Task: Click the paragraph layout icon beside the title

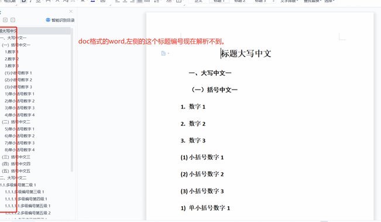Action: click(x=163, y=53)
